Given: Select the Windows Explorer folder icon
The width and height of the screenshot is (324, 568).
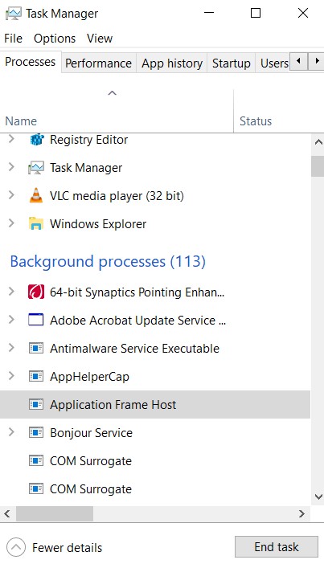Looking at the screenshot, I should [36, 223].
